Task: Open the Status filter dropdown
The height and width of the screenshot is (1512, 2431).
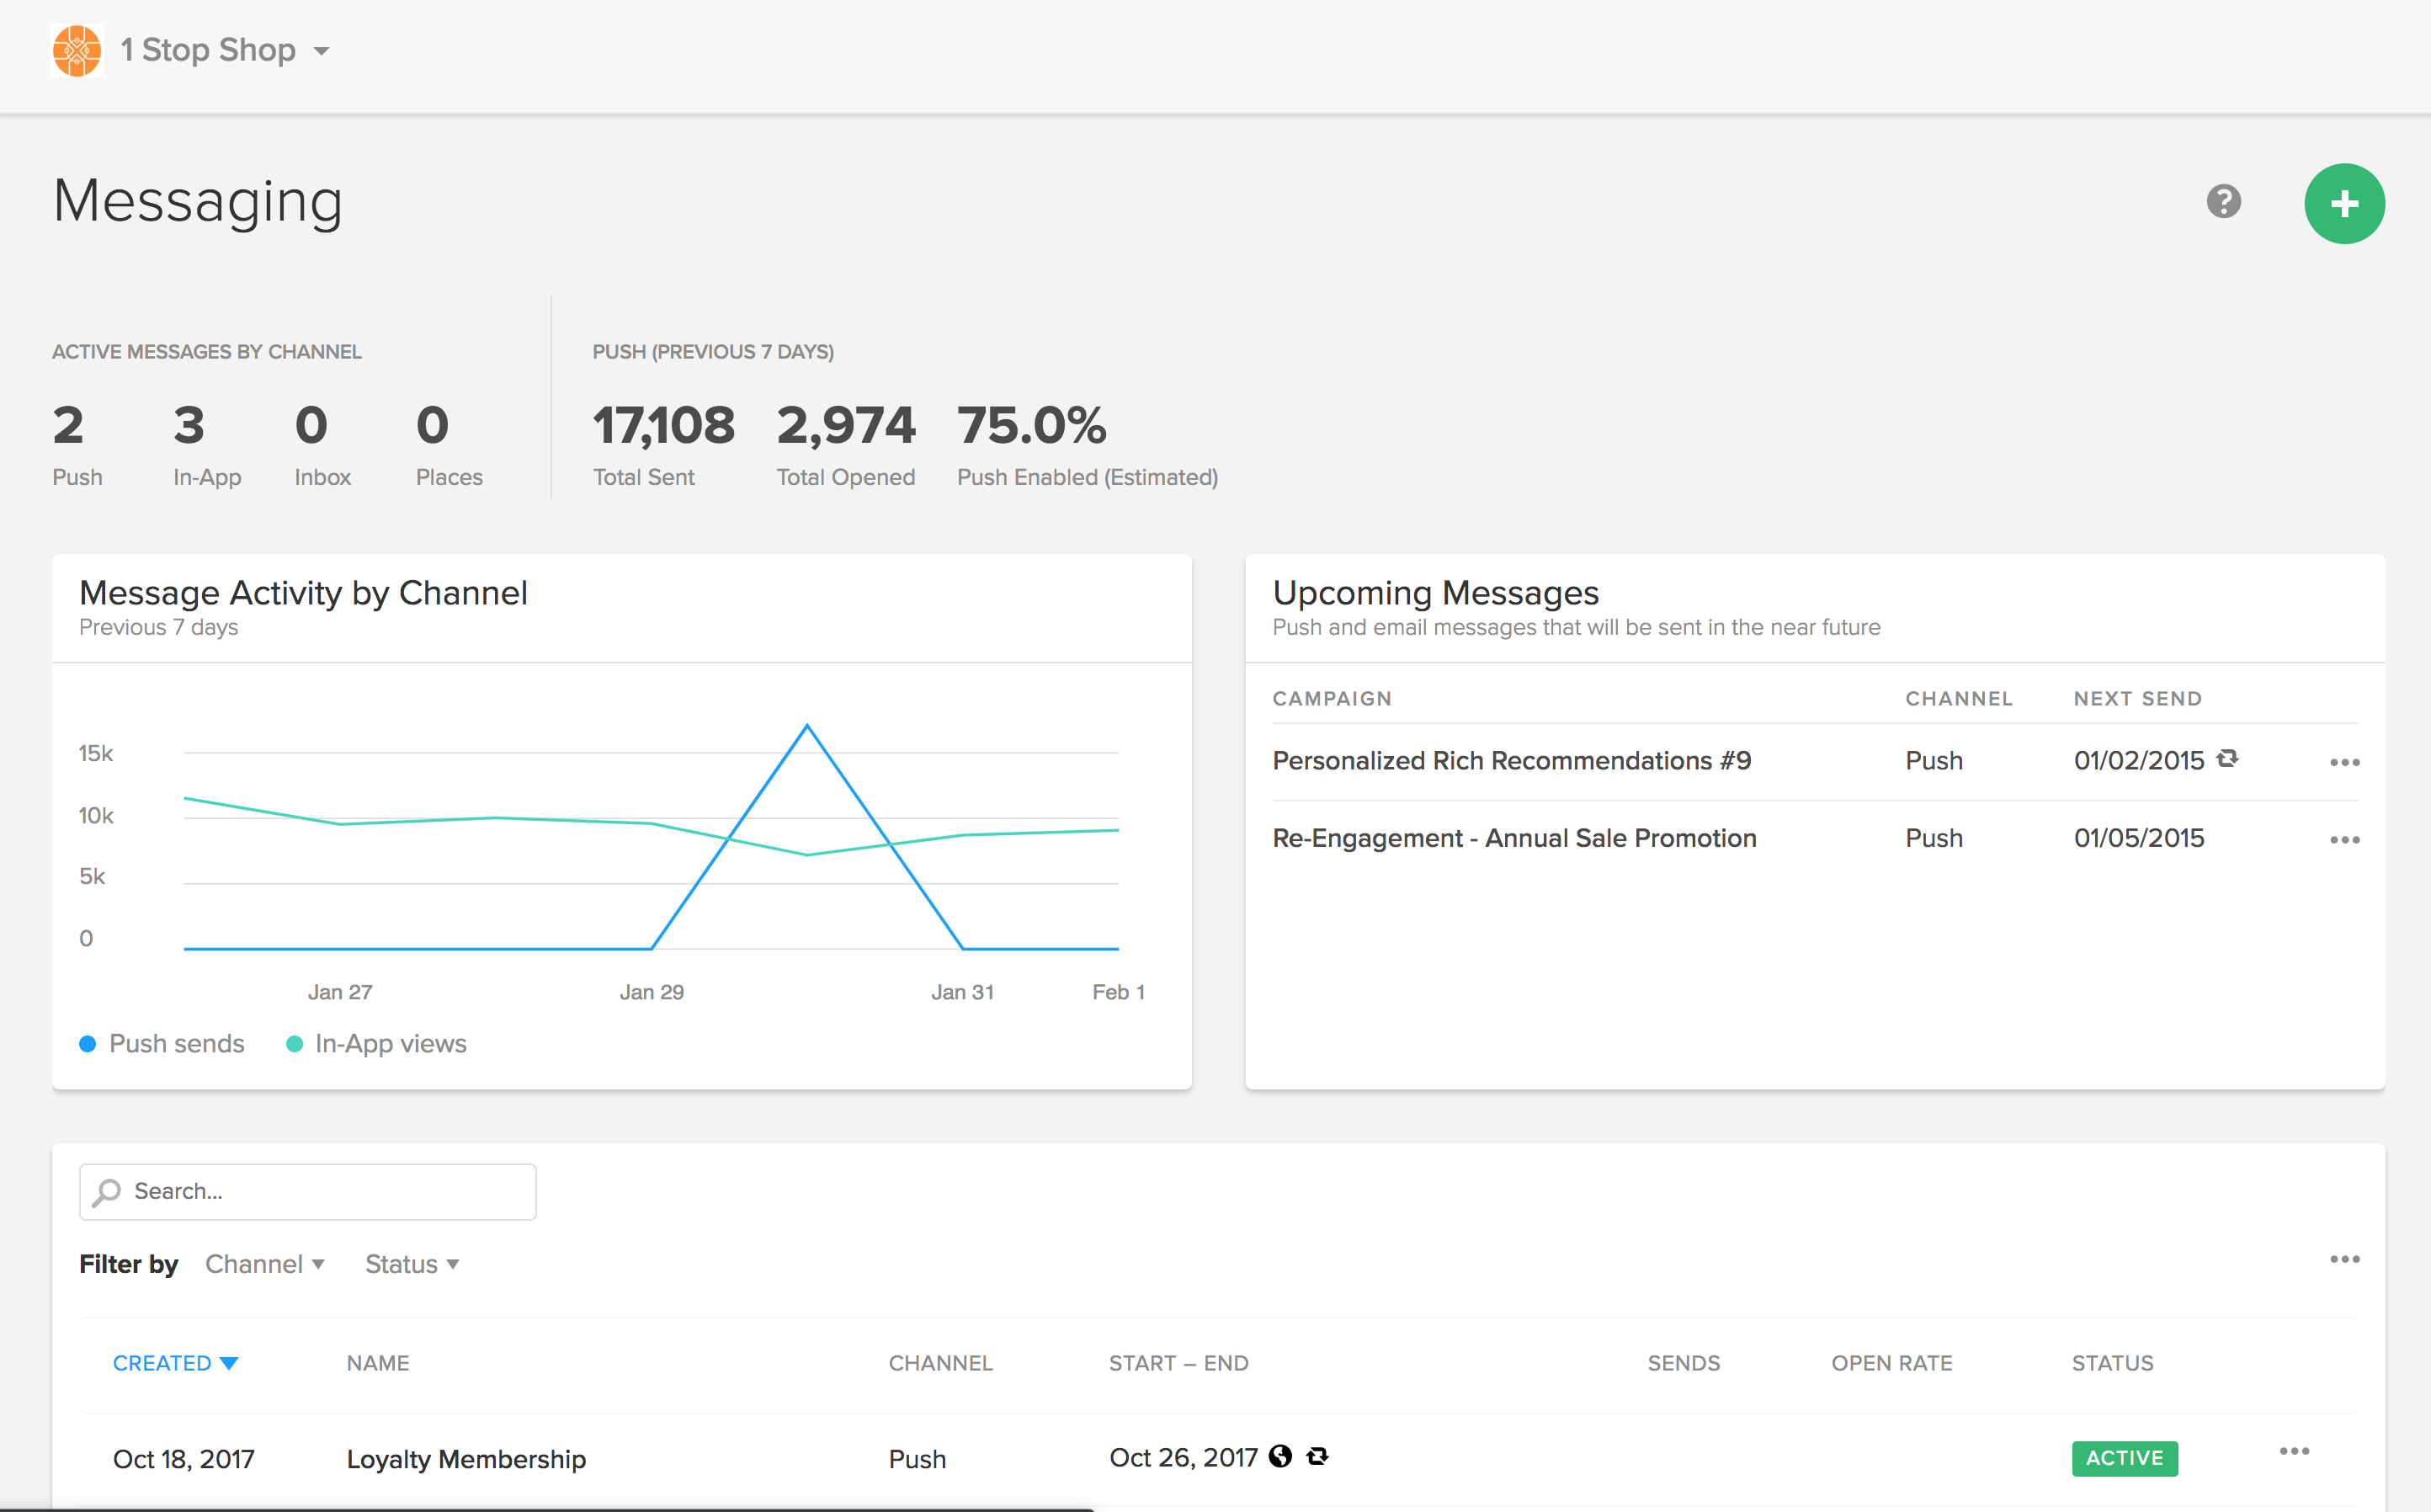Action: pos(412,1264)
